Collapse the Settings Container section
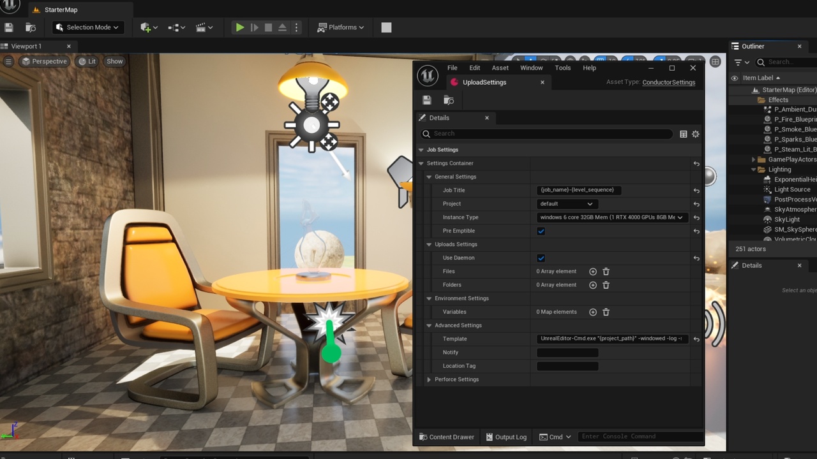This screenshot has width=817, height=459. point(421,163)
